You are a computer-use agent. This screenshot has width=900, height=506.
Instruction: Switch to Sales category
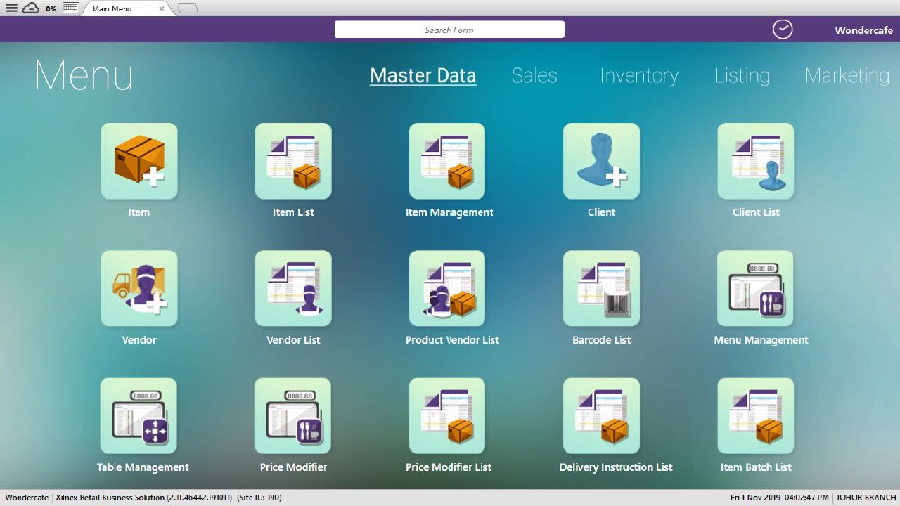click(534, 76)
